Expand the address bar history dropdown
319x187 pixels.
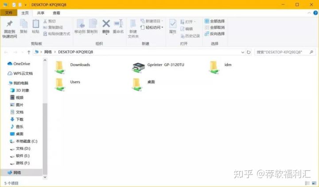[243, 52]
